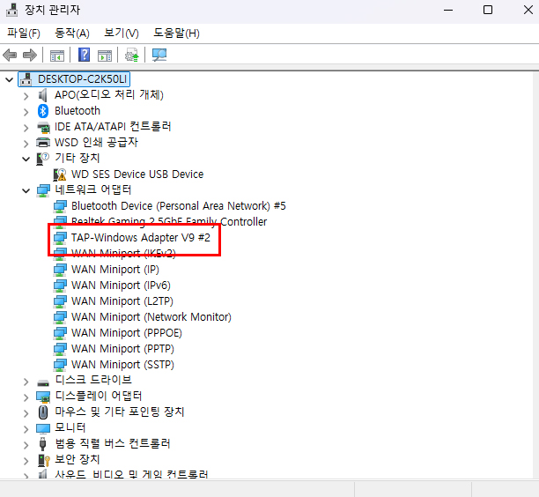Click the scan for hardware changes icon
Screen dimensions: 539x497
[x=159, y=55]
